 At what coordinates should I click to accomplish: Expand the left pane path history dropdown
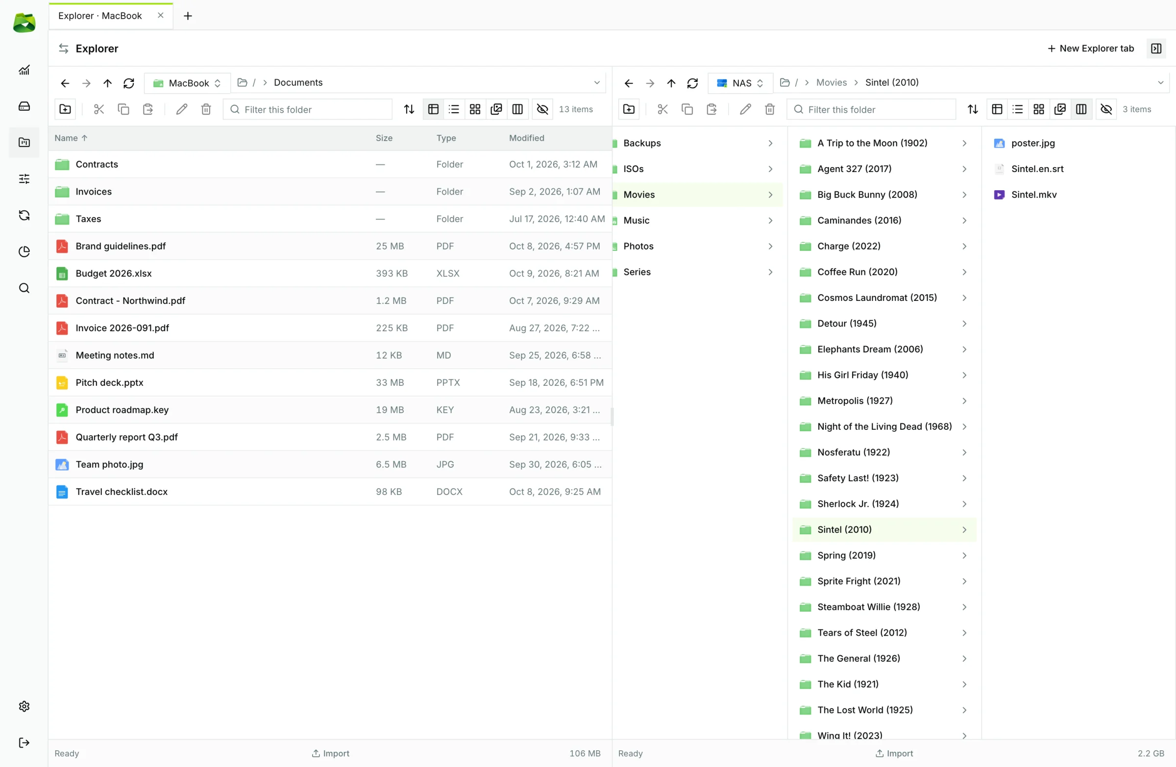pos(596,82)
